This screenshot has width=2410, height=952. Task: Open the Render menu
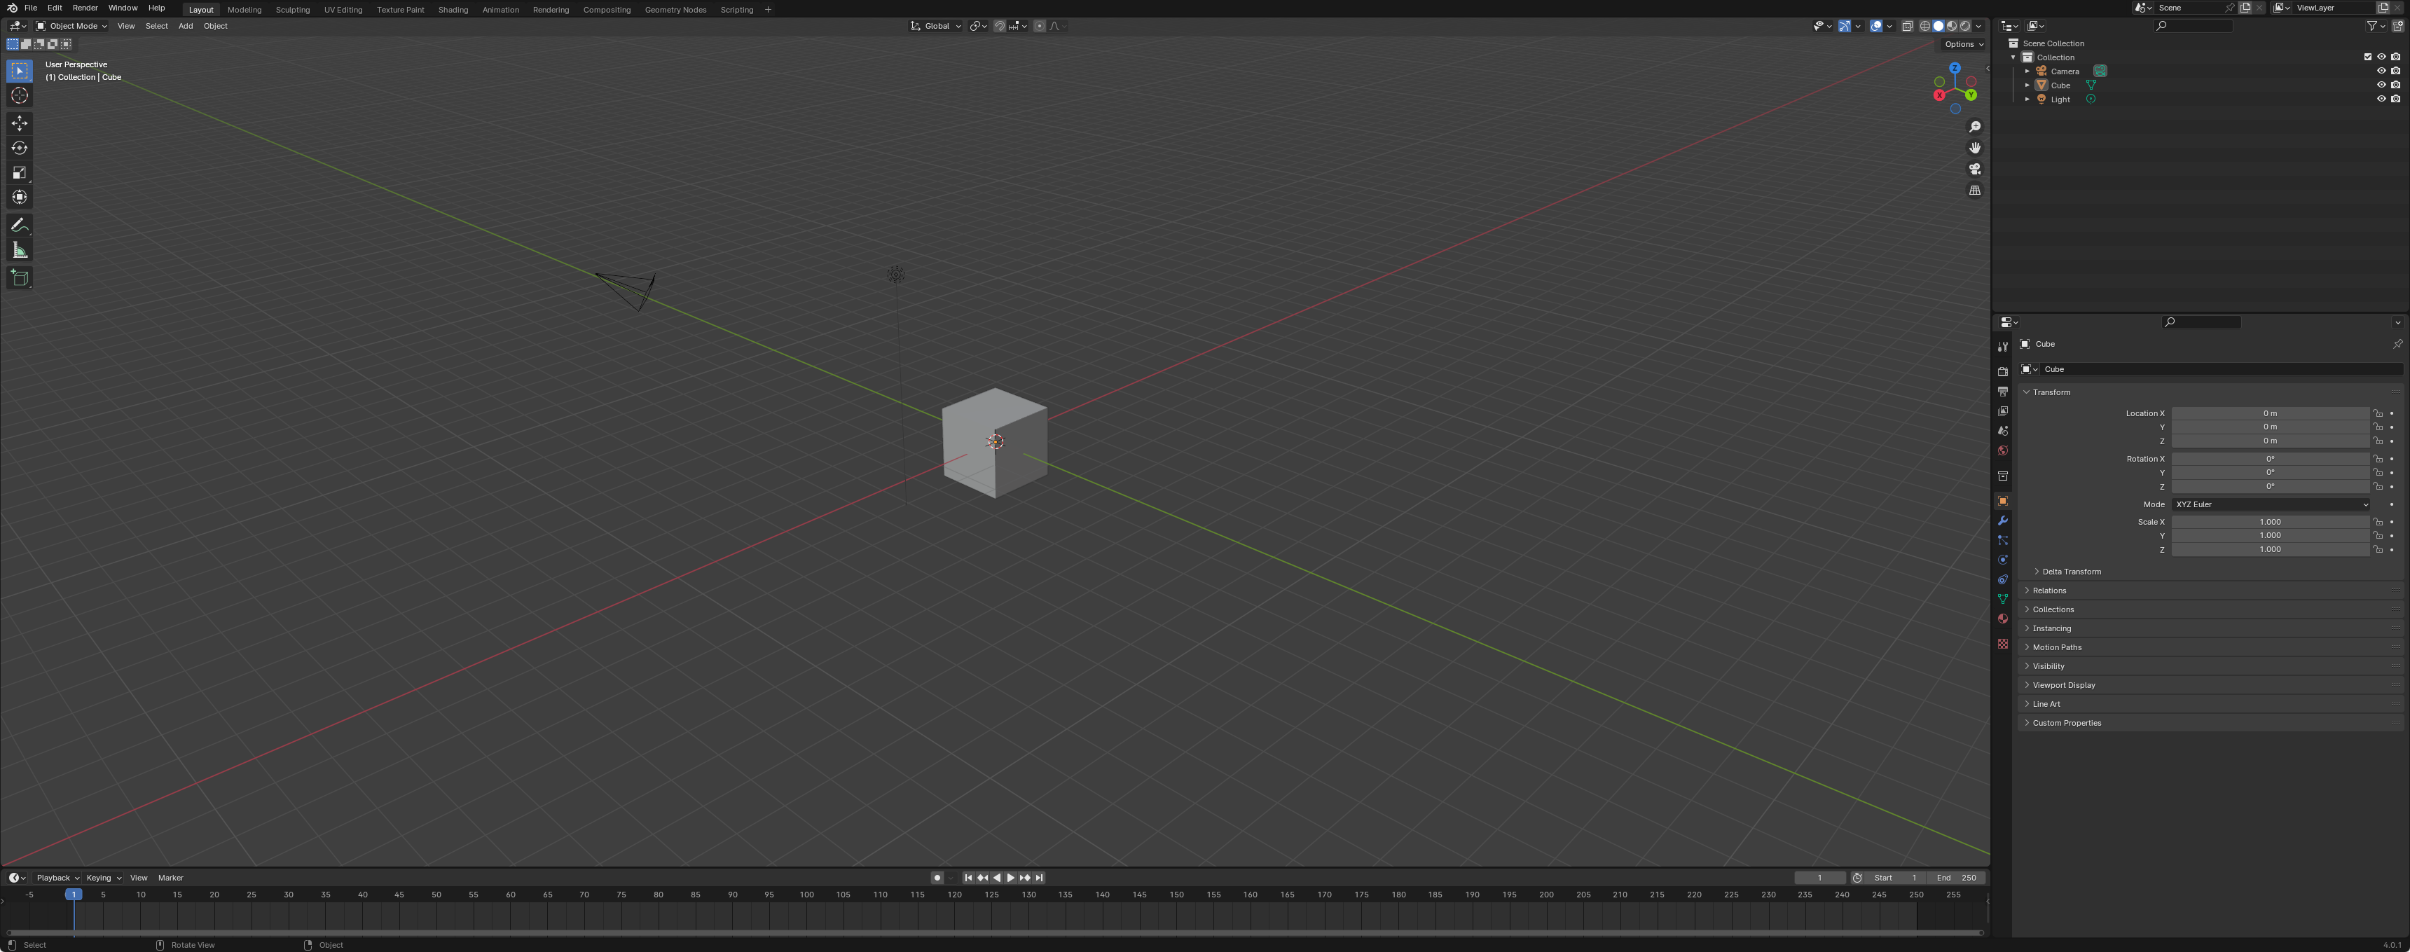click(84, 8)
